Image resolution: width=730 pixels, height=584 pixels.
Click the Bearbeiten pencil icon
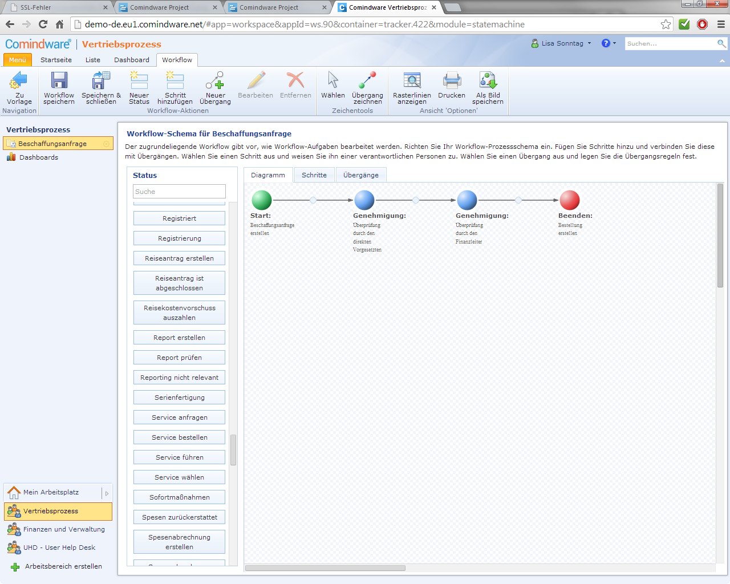[x=255, y=80]
